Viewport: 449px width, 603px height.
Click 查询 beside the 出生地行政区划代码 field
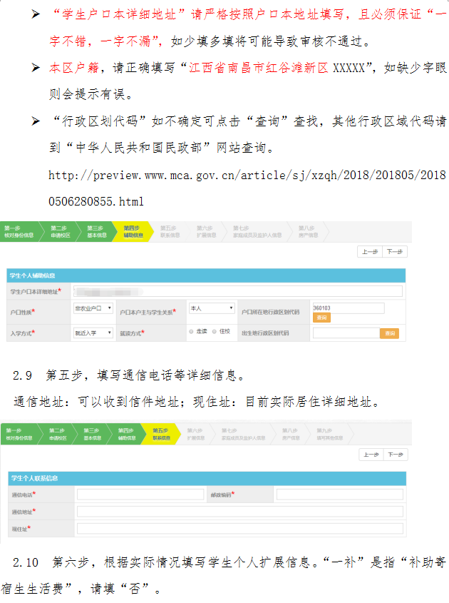[x=389, y=333]
